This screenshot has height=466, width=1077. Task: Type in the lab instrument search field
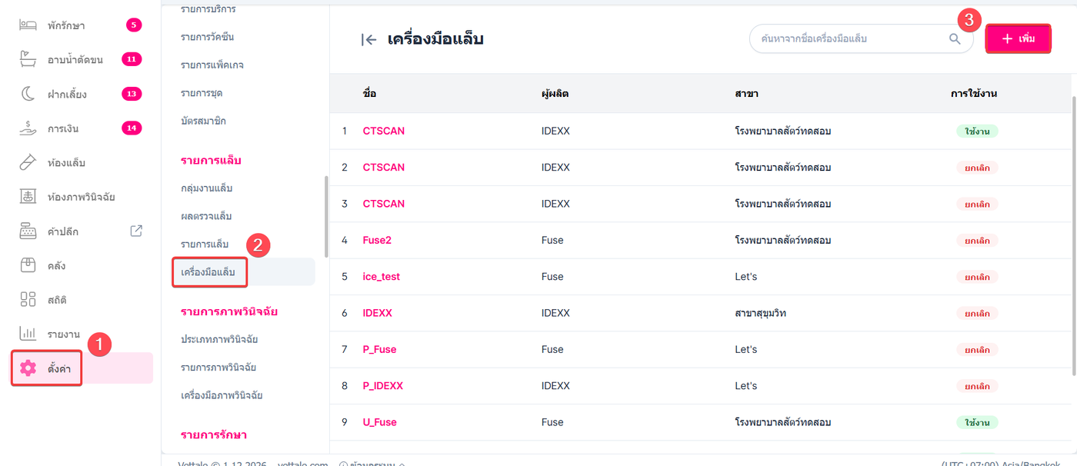[846, 38]
